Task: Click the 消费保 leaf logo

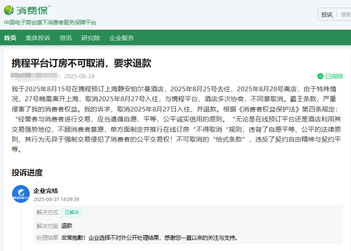Action: pos(9,10)
